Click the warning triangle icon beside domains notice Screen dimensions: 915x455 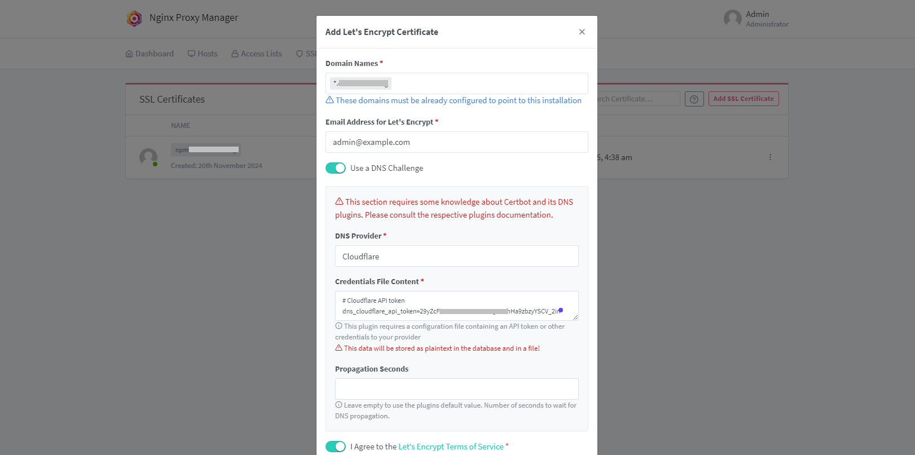(330, 100)
